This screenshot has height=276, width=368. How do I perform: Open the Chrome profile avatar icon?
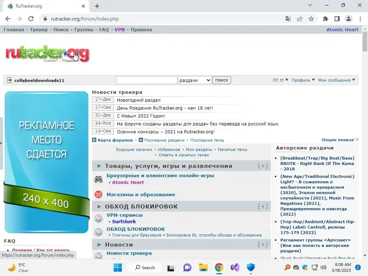[349, 19]
